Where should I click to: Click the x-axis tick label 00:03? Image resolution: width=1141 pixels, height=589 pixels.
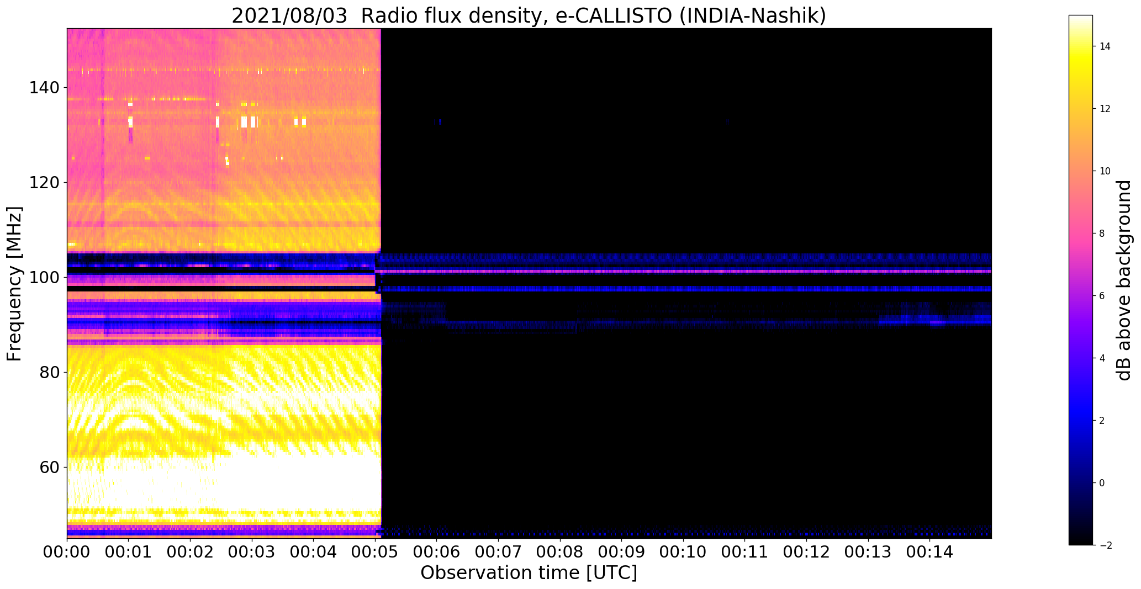[252, 552]
